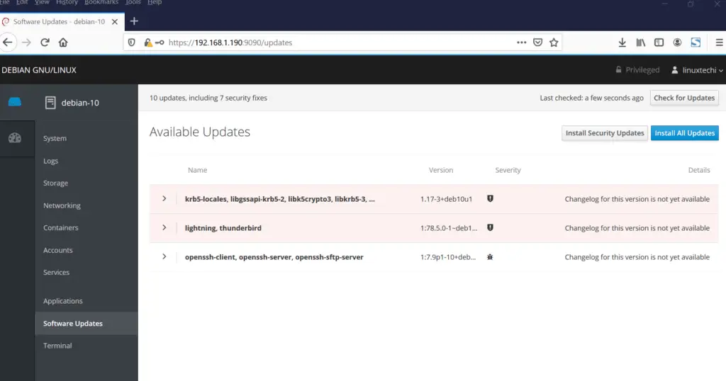
Task: Click the browser forward arrow
Action: tap(26, 42)
